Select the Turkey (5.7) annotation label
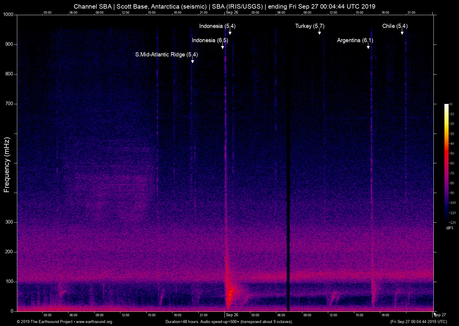Viewport: 459px width, 326px height. [309, 26]
